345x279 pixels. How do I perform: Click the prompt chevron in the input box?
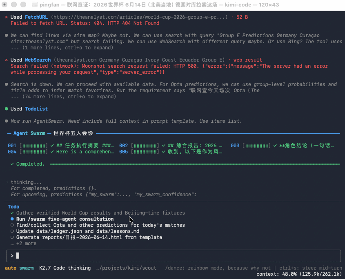(x=12, y=256)
